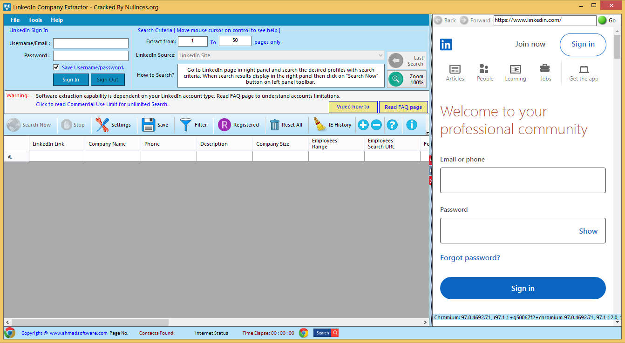
Task: Open www.ahmadsoftware.com link in status bar
Action: (x=79, y=333)
